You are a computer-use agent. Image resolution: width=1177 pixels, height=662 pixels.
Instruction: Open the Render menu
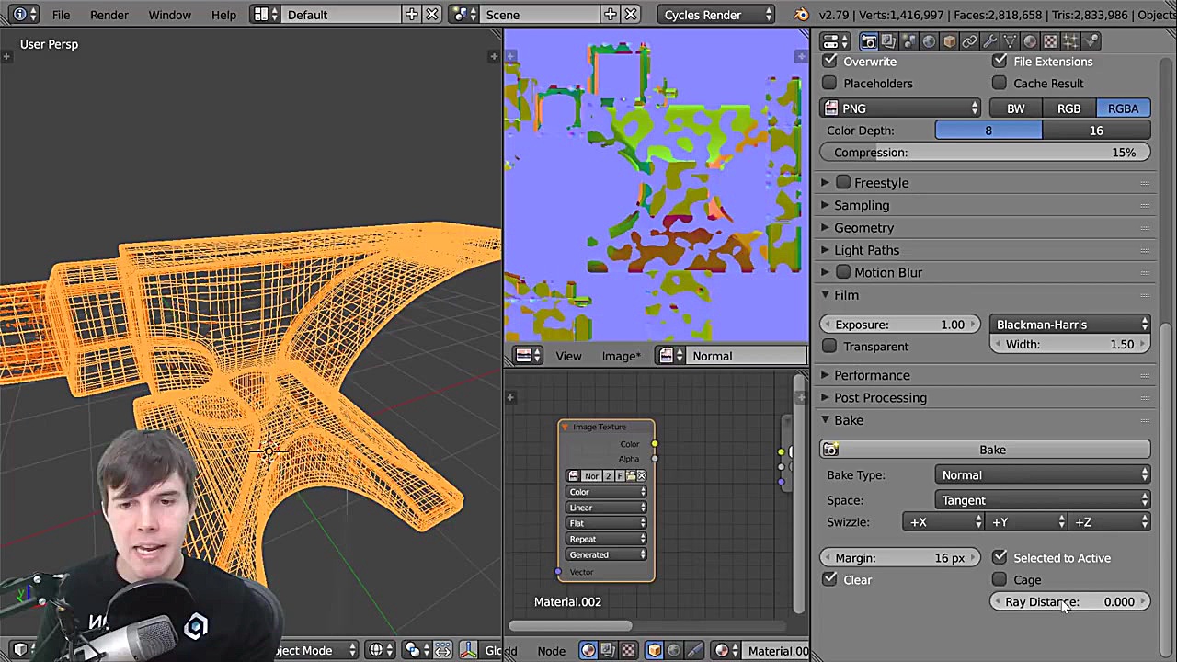pos(109,15)
